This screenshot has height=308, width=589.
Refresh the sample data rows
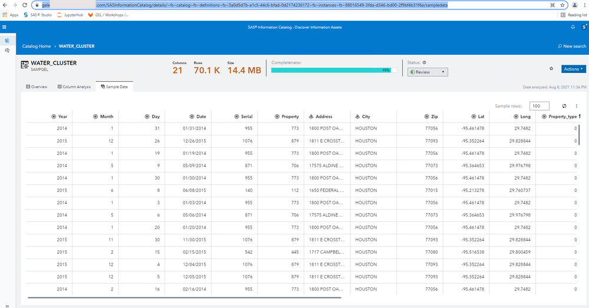564,106
